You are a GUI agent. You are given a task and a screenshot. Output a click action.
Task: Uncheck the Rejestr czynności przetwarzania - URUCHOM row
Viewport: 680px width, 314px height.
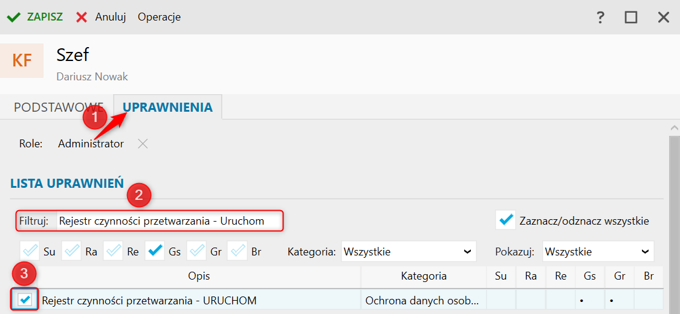pos(25,300)
